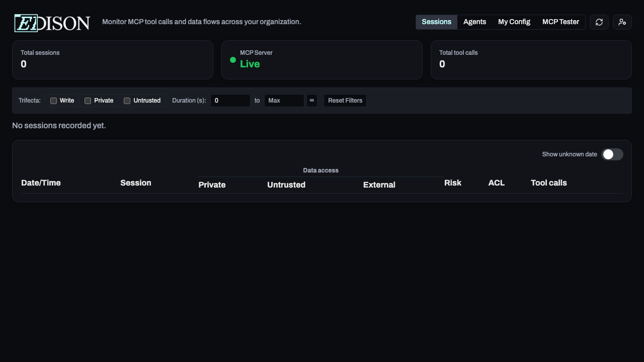Screen dimensions: 644x362
Task: Click the Max duration input field
Action: coord(284,101)
